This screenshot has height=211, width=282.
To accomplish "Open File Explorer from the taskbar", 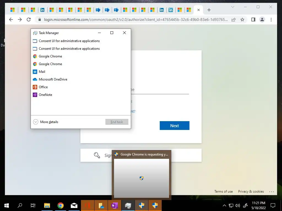I will (47, 206).
